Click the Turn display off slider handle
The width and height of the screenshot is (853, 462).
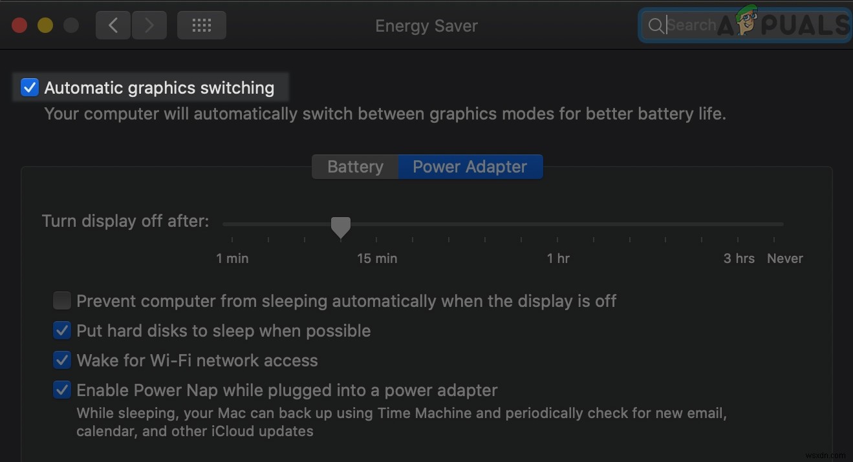coord(341,226)
